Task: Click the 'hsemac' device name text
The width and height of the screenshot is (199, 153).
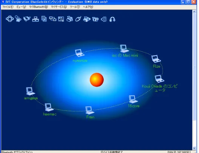Action: [x=50, y=114]
